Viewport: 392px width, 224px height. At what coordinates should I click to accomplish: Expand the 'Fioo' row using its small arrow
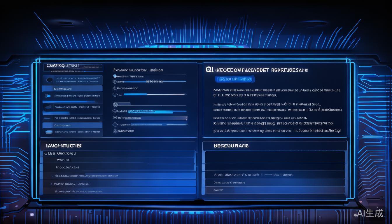click(x=52, y=176)
